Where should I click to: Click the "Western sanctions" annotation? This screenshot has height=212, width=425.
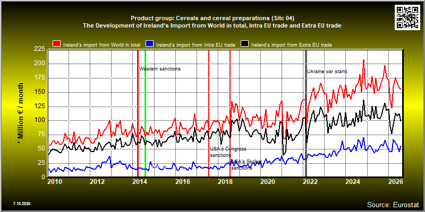pos(160,69)
